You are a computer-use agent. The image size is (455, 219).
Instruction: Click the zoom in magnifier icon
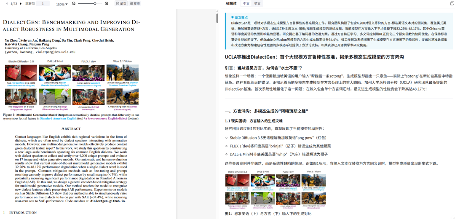coord(107,3)
